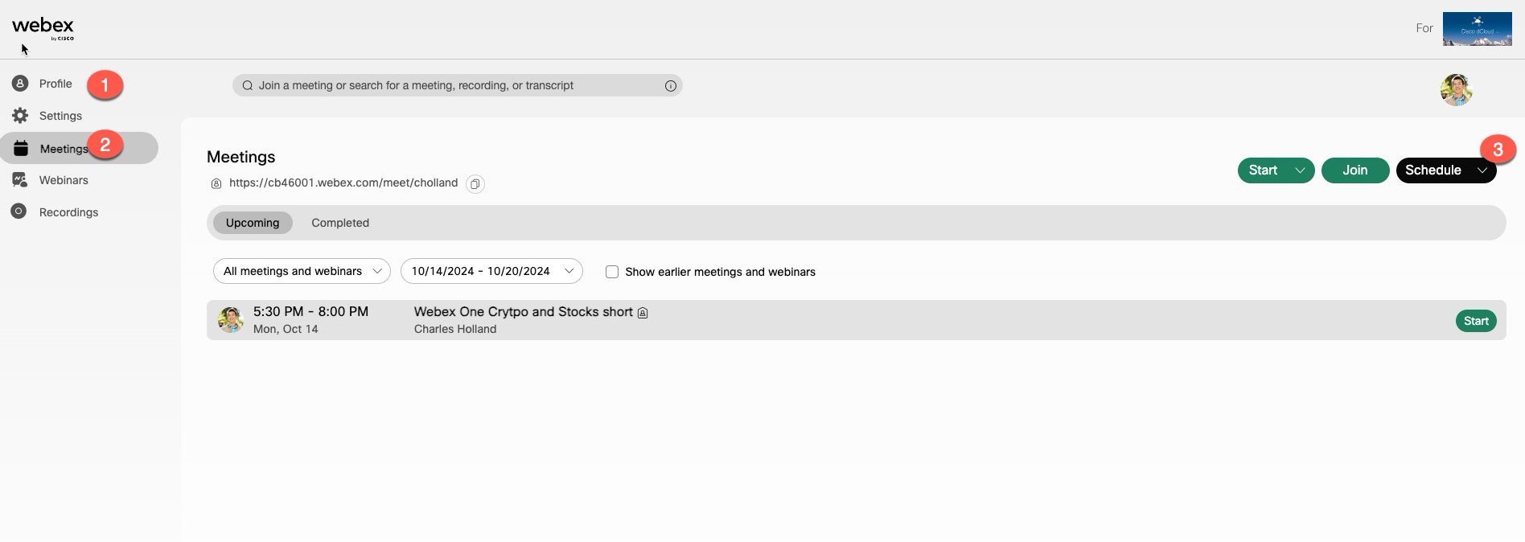Click the Meetings calendar icon
Viewport: 1525px width, 542px height.
(21, 149)
